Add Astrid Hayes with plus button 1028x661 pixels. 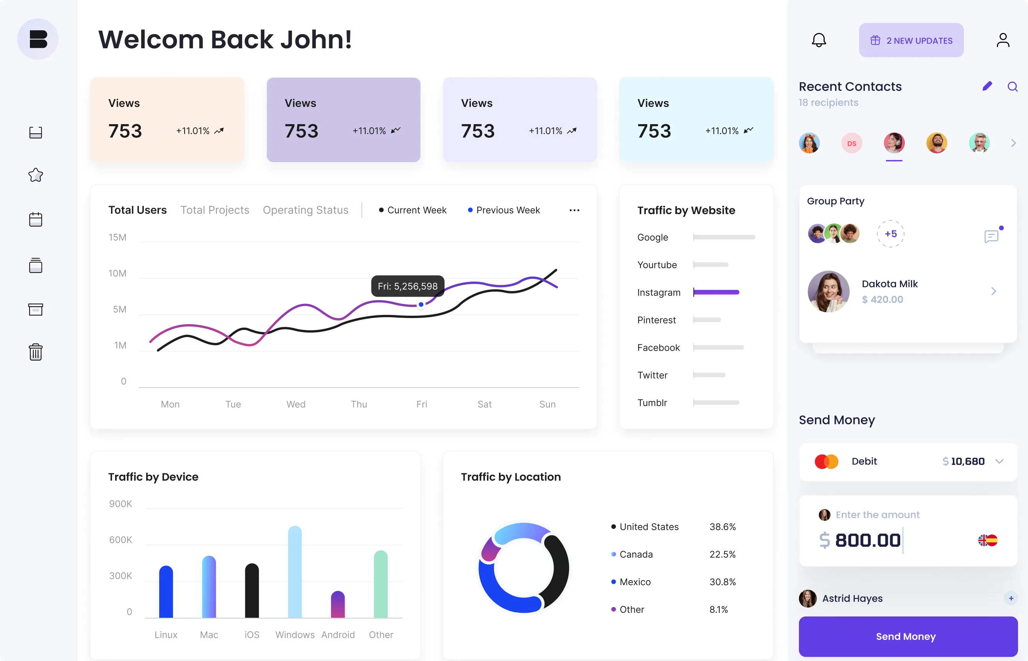pos(1011,598)
